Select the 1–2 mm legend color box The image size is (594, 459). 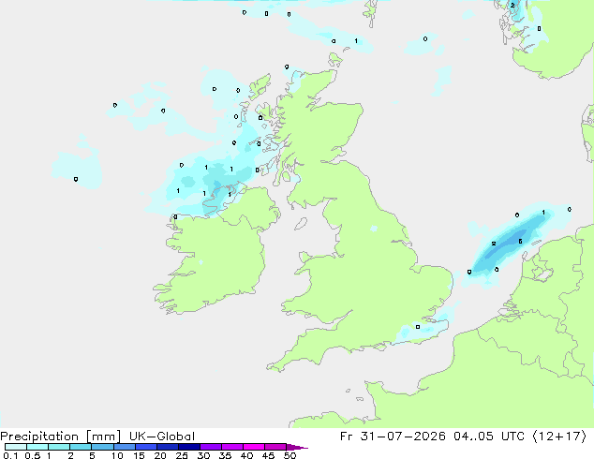tap(59, 447)
